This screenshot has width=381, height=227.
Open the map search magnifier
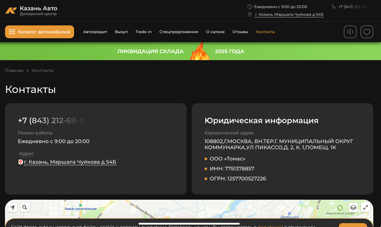25,207
